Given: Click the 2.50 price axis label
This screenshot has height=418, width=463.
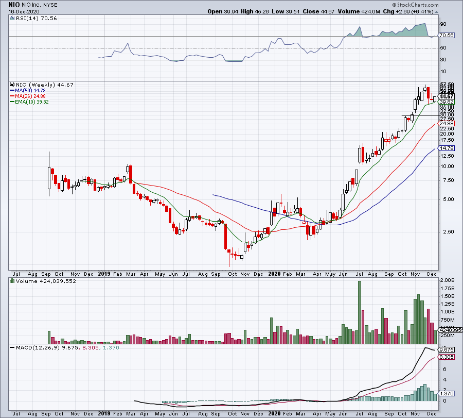Looking at the screenshot, I should [x=448, y=231].
